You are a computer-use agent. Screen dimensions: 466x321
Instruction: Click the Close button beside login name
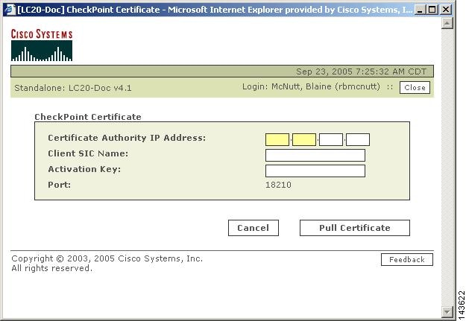415,88
